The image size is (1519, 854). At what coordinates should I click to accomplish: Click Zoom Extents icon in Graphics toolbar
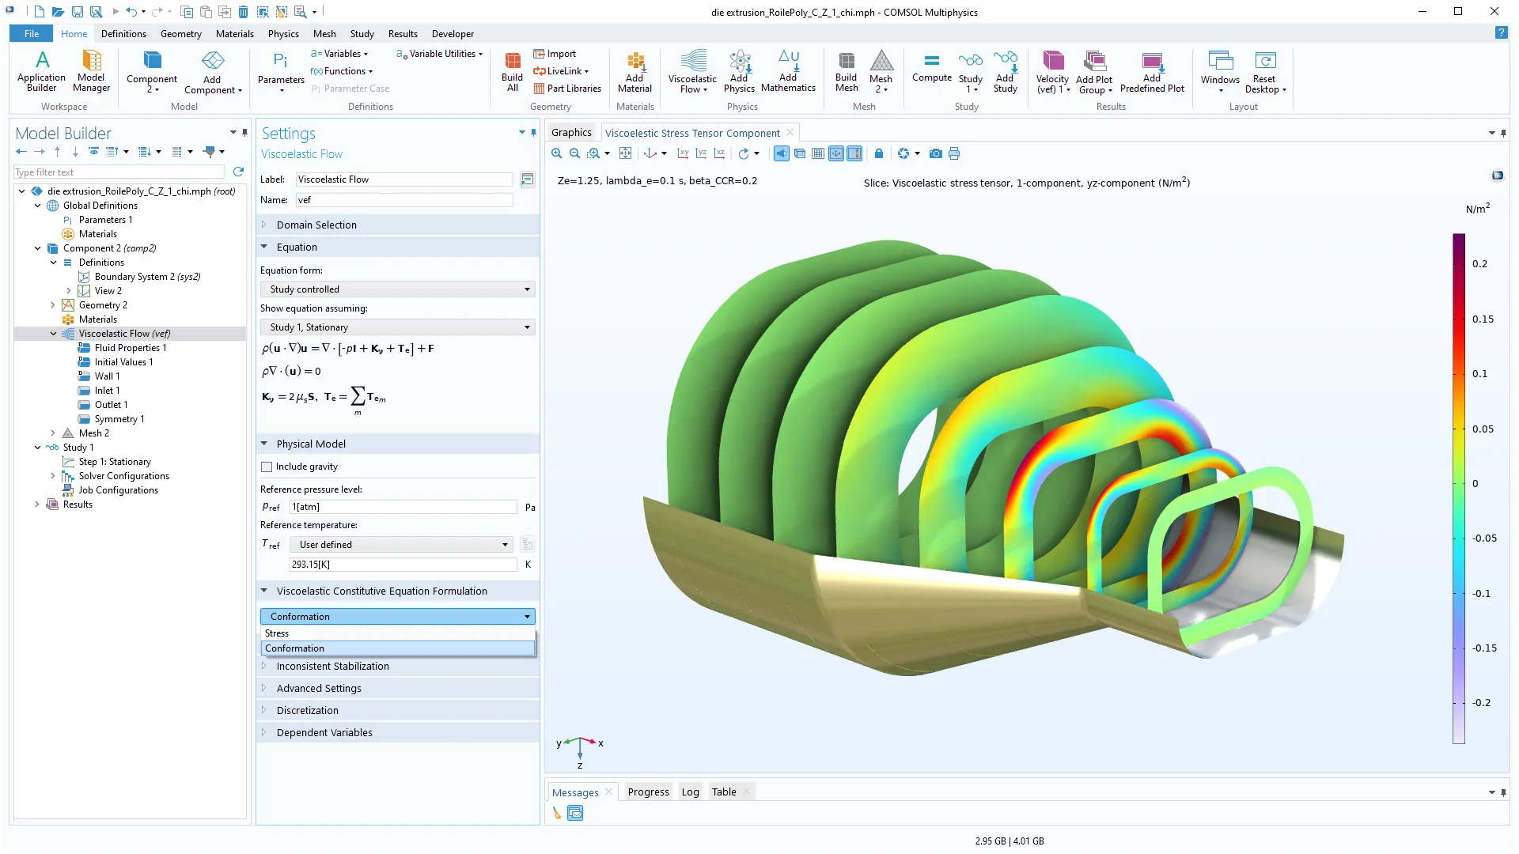pyautogui.click(x=625, y=153)
